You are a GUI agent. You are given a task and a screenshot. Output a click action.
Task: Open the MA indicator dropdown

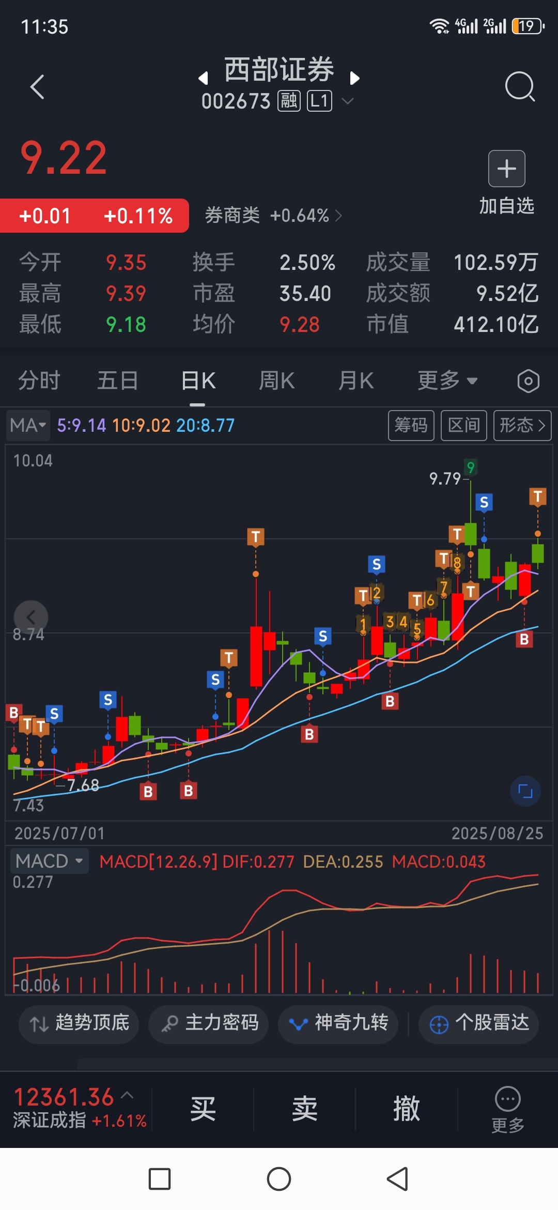pos(28,425)
